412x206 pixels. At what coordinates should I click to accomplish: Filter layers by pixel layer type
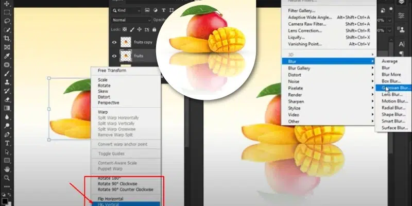point(147,10)
